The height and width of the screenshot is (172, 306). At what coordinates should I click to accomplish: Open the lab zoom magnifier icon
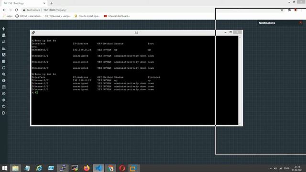pos(4,75)
